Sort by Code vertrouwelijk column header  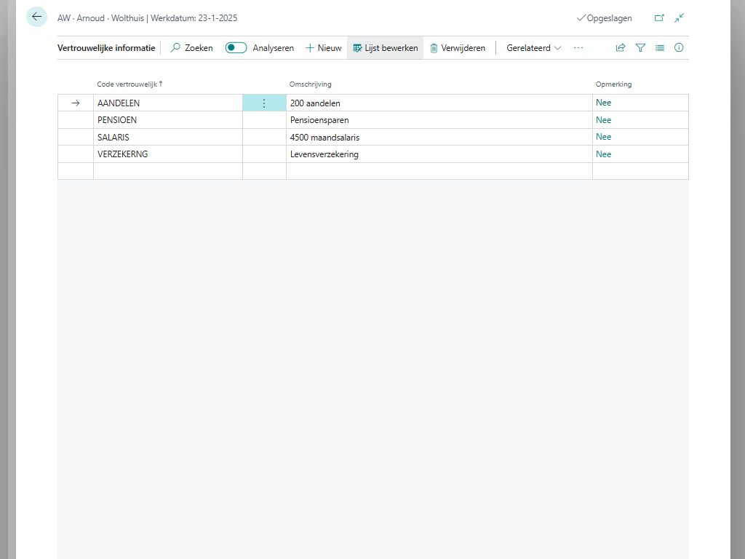(x=127, y=84)
